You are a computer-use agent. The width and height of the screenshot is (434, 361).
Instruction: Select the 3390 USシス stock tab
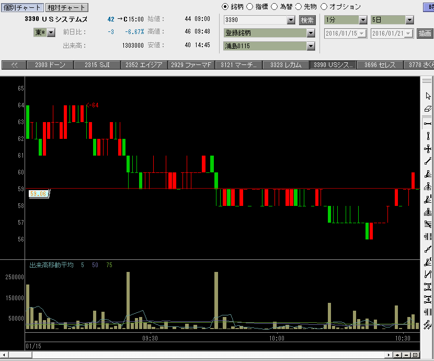tap(333, 65)
